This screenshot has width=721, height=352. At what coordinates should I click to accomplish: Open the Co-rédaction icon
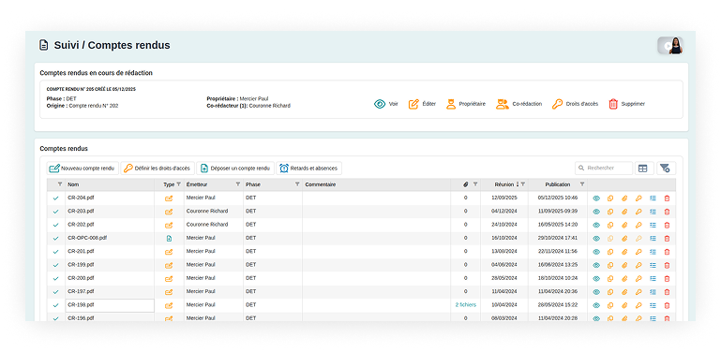coord(502,104)
